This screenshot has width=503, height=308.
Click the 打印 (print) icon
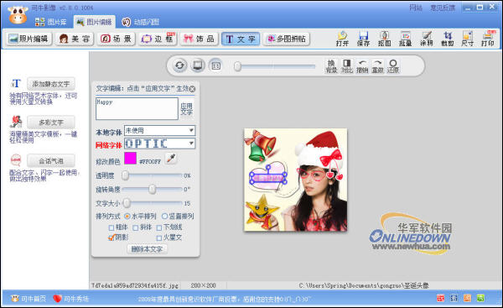[x=488, y=39]
